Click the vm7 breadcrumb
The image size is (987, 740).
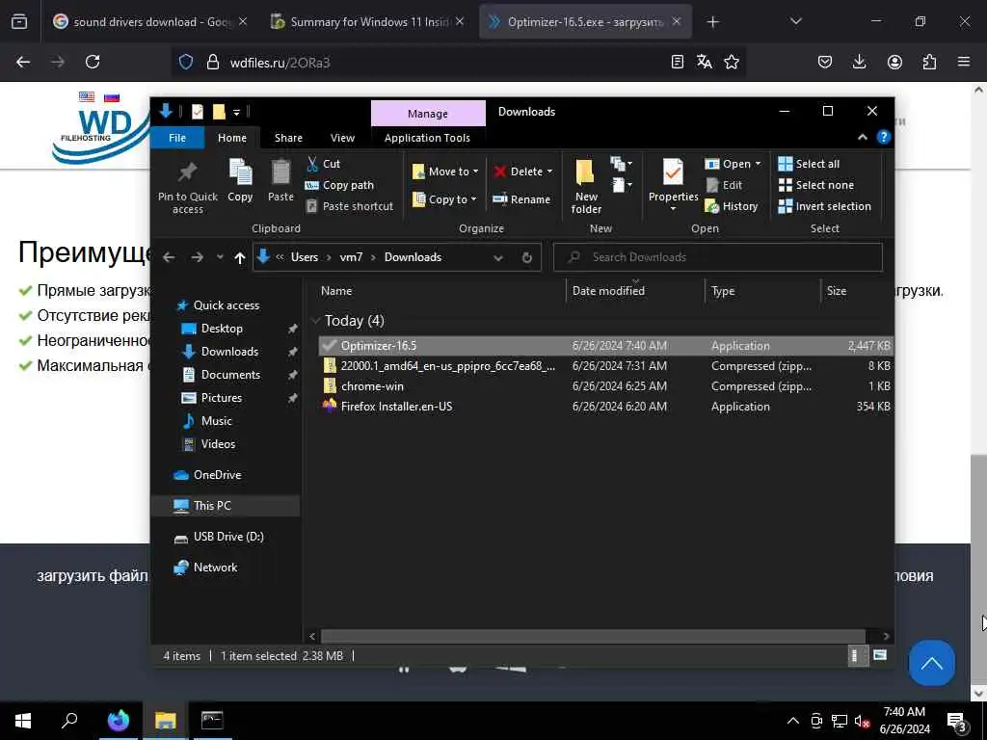coord(351,256)
